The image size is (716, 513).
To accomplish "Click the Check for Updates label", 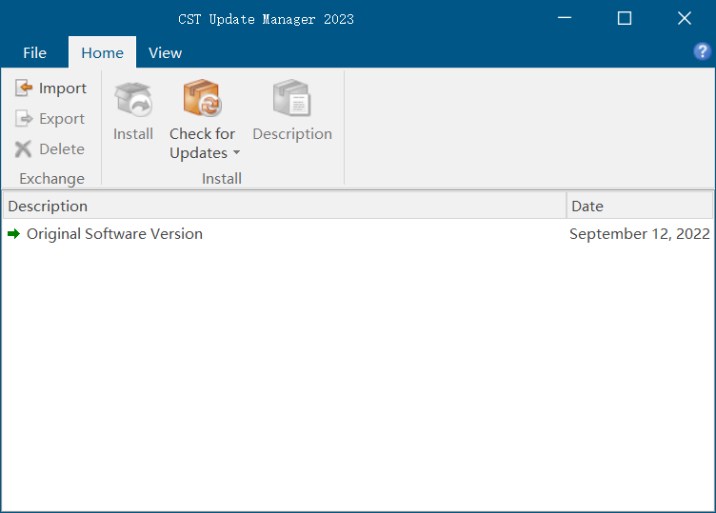I will pos(202,144).
